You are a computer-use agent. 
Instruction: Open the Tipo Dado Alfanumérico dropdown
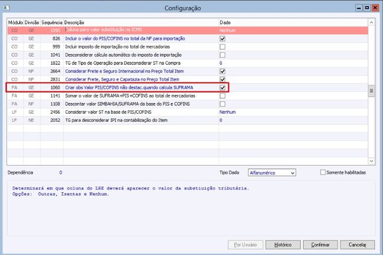(x=272, y=173)
